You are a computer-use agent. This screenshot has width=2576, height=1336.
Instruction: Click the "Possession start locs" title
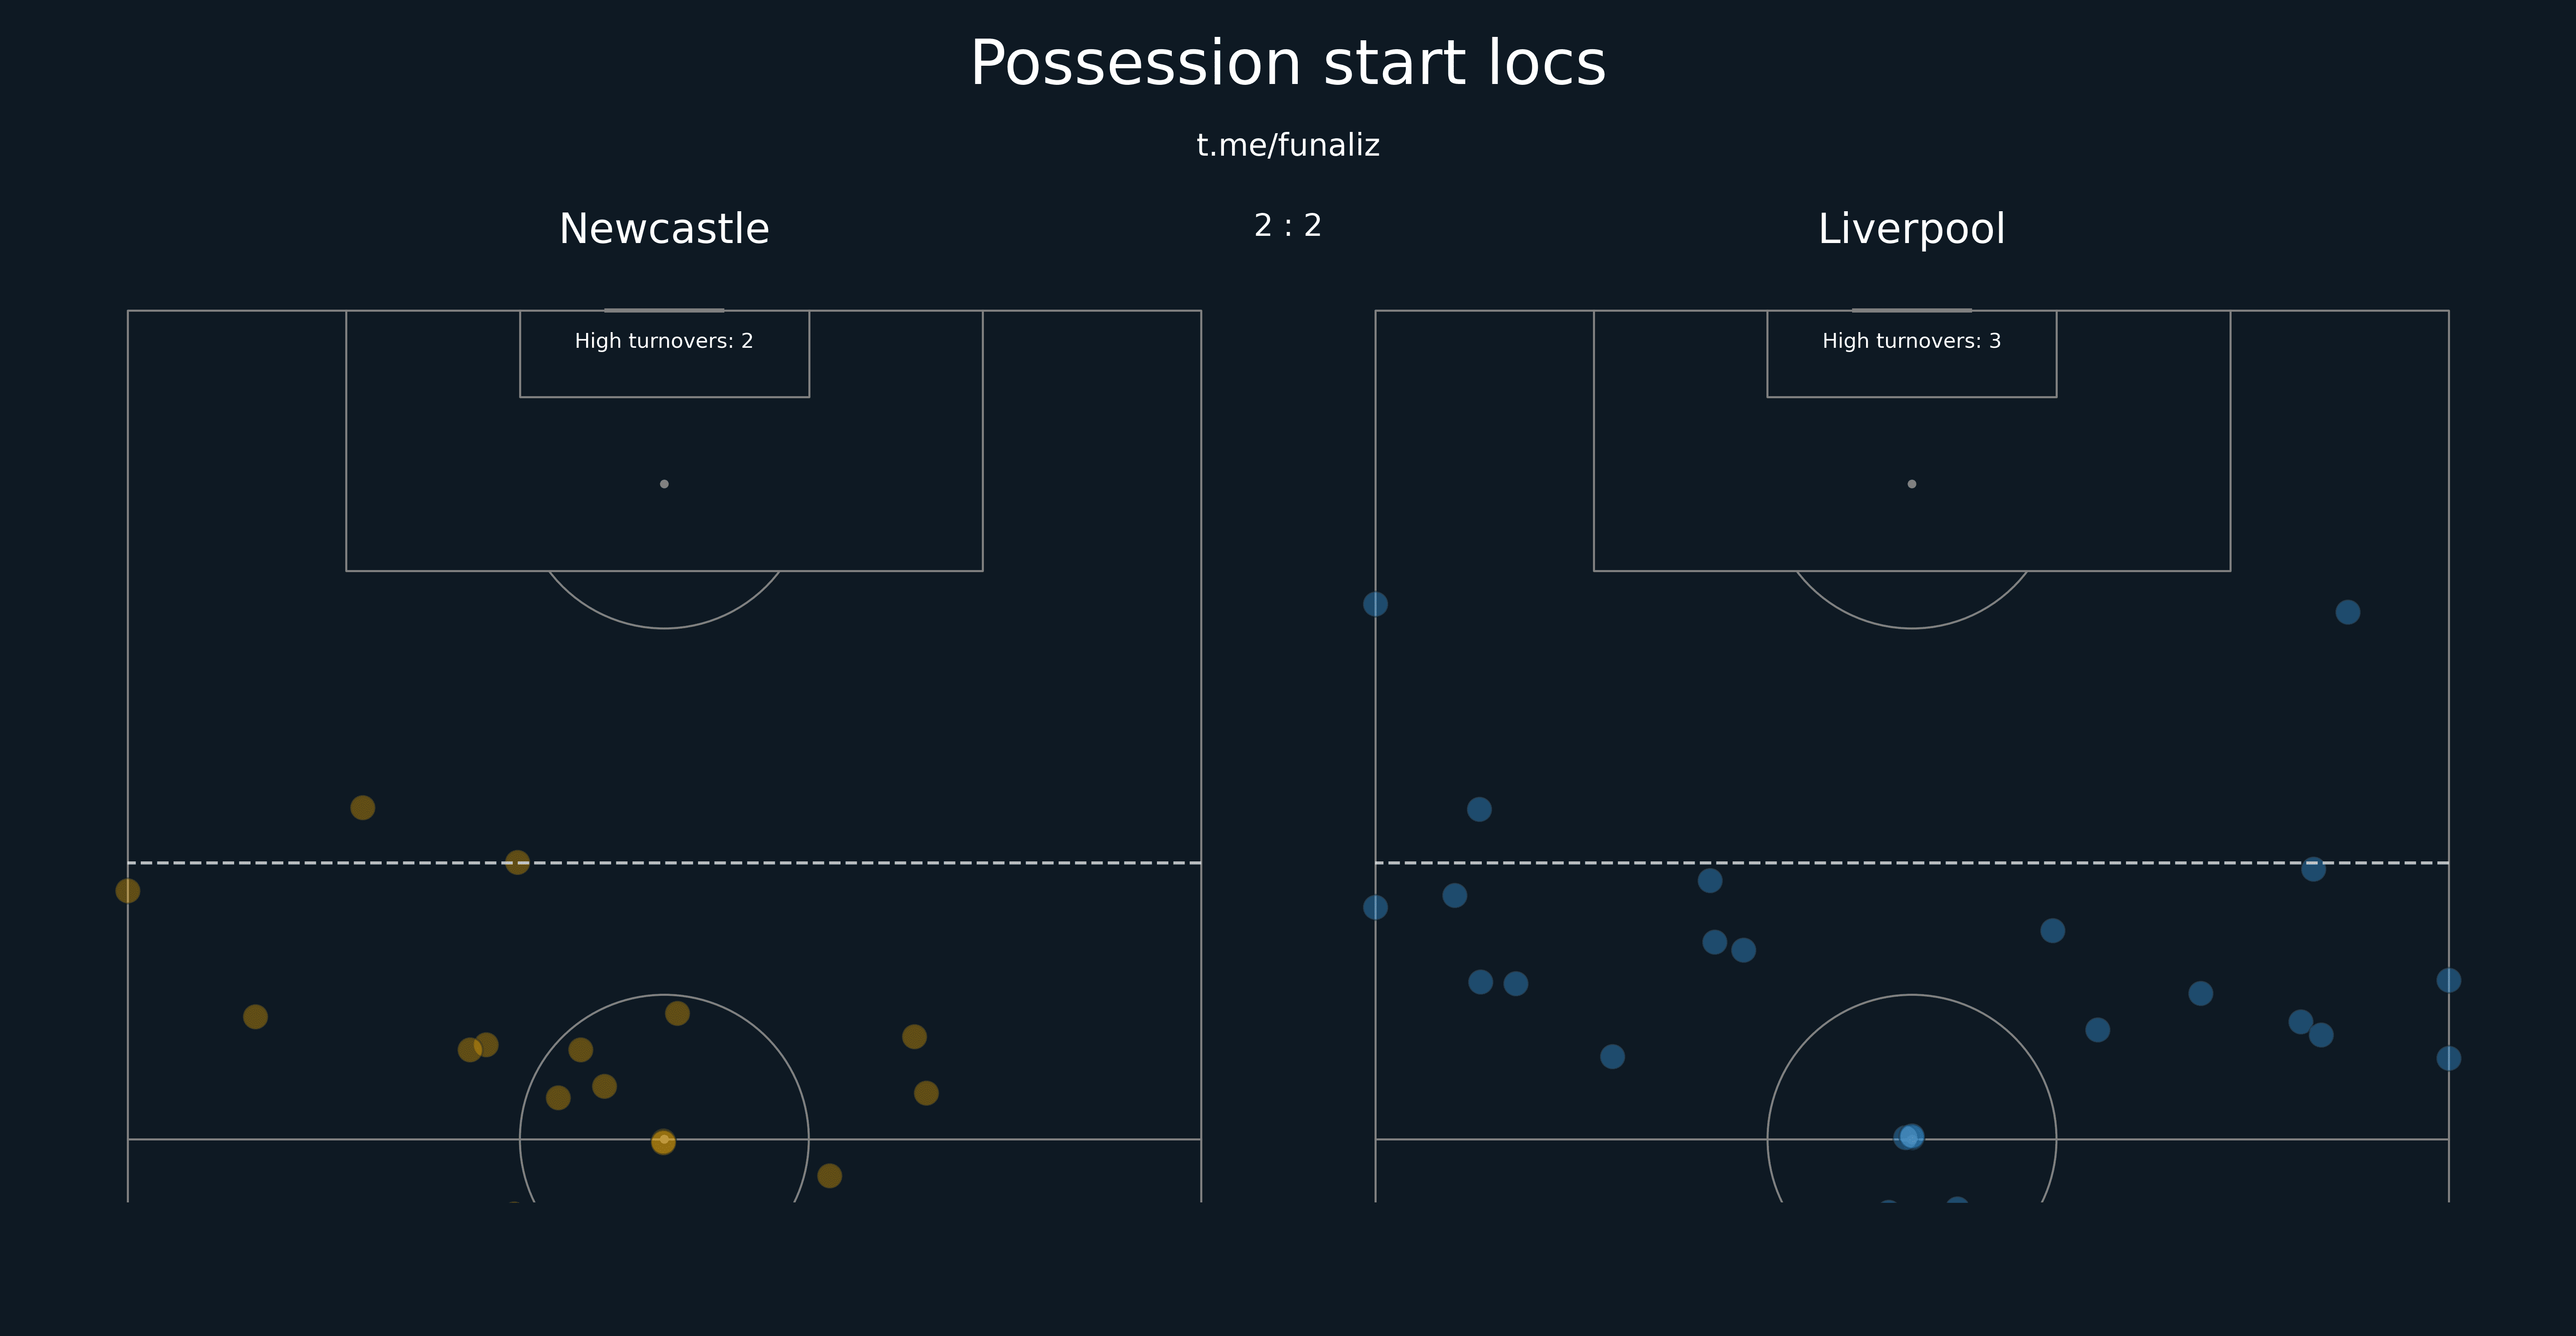(x=1288, y=64)
